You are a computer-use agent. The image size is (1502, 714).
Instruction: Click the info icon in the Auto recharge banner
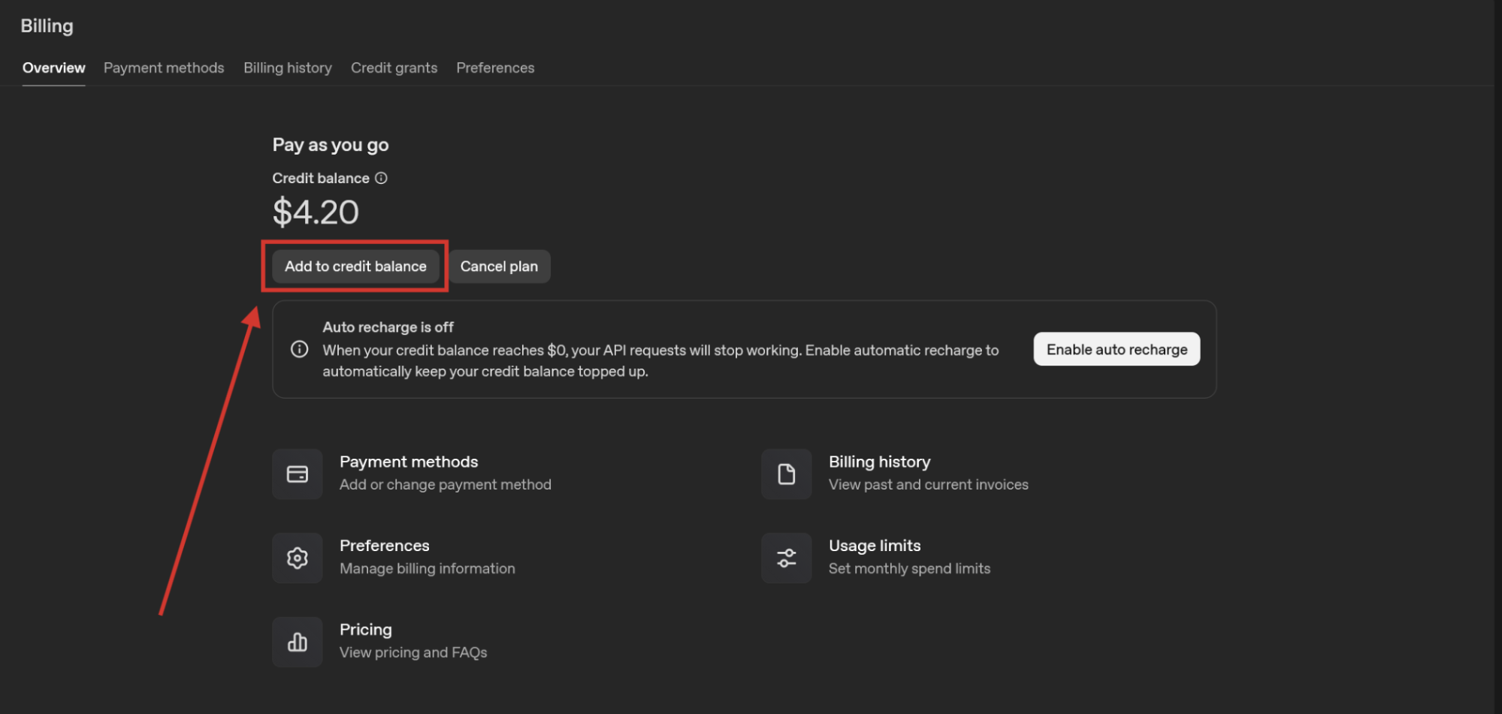click(x=298, y=349)
